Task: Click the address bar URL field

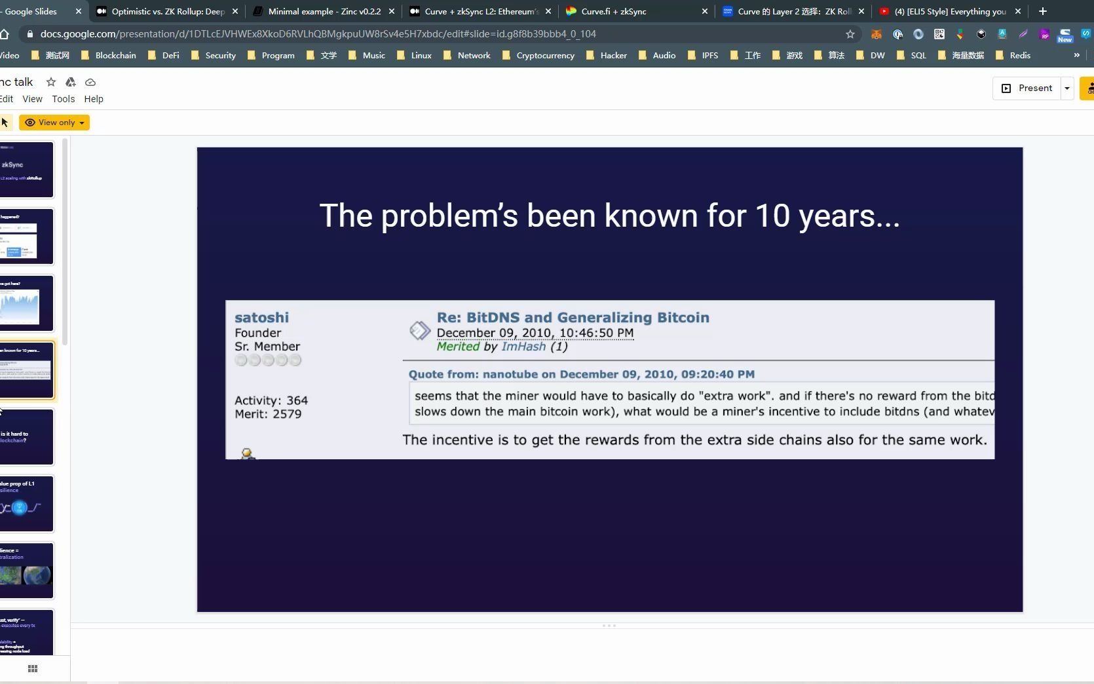Action: (439, 34)
